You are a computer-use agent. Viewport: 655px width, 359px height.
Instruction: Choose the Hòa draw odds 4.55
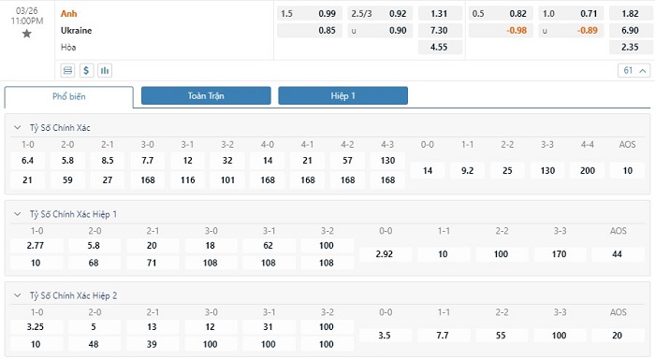click(x=440, y=47)
